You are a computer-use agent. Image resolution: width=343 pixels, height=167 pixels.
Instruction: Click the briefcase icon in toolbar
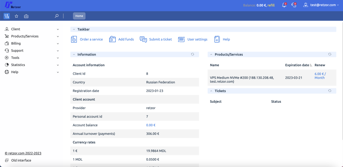pyautogui.click(x=26, y=16)
